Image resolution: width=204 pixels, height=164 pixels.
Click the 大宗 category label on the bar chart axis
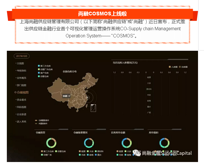pyautogui.click(x=149, y=83)
